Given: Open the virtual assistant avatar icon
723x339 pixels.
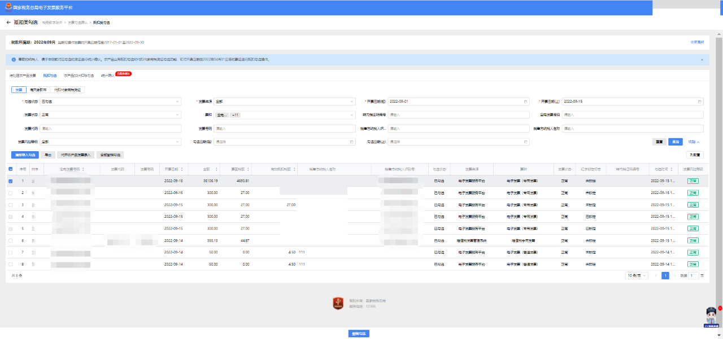Looking at the screenshot, I should [x=712, y=316].
